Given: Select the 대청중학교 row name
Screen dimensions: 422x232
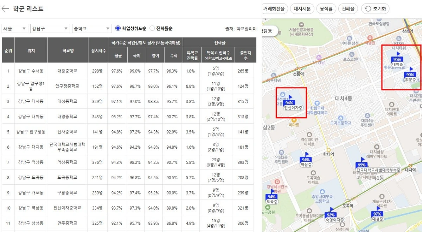Looking at the screenshot, I should click(x=67, y=101).
